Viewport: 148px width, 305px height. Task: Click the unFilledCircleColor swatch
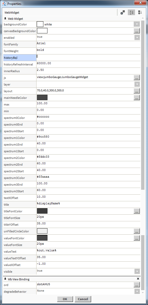(x=42, y=231)
